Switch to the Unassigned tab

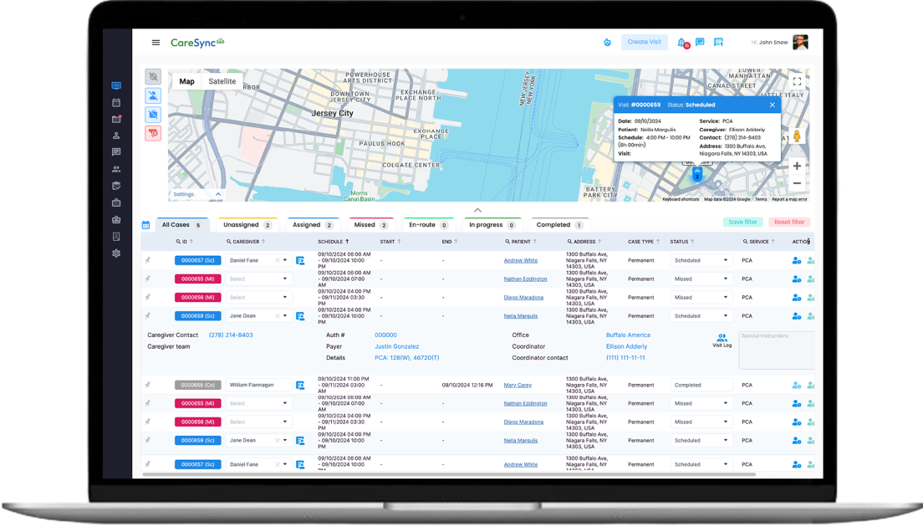click(x=248, y=225)
